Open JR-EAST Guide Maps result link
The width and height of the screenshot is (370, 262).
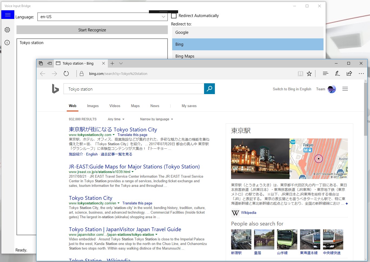click(134, 167)
